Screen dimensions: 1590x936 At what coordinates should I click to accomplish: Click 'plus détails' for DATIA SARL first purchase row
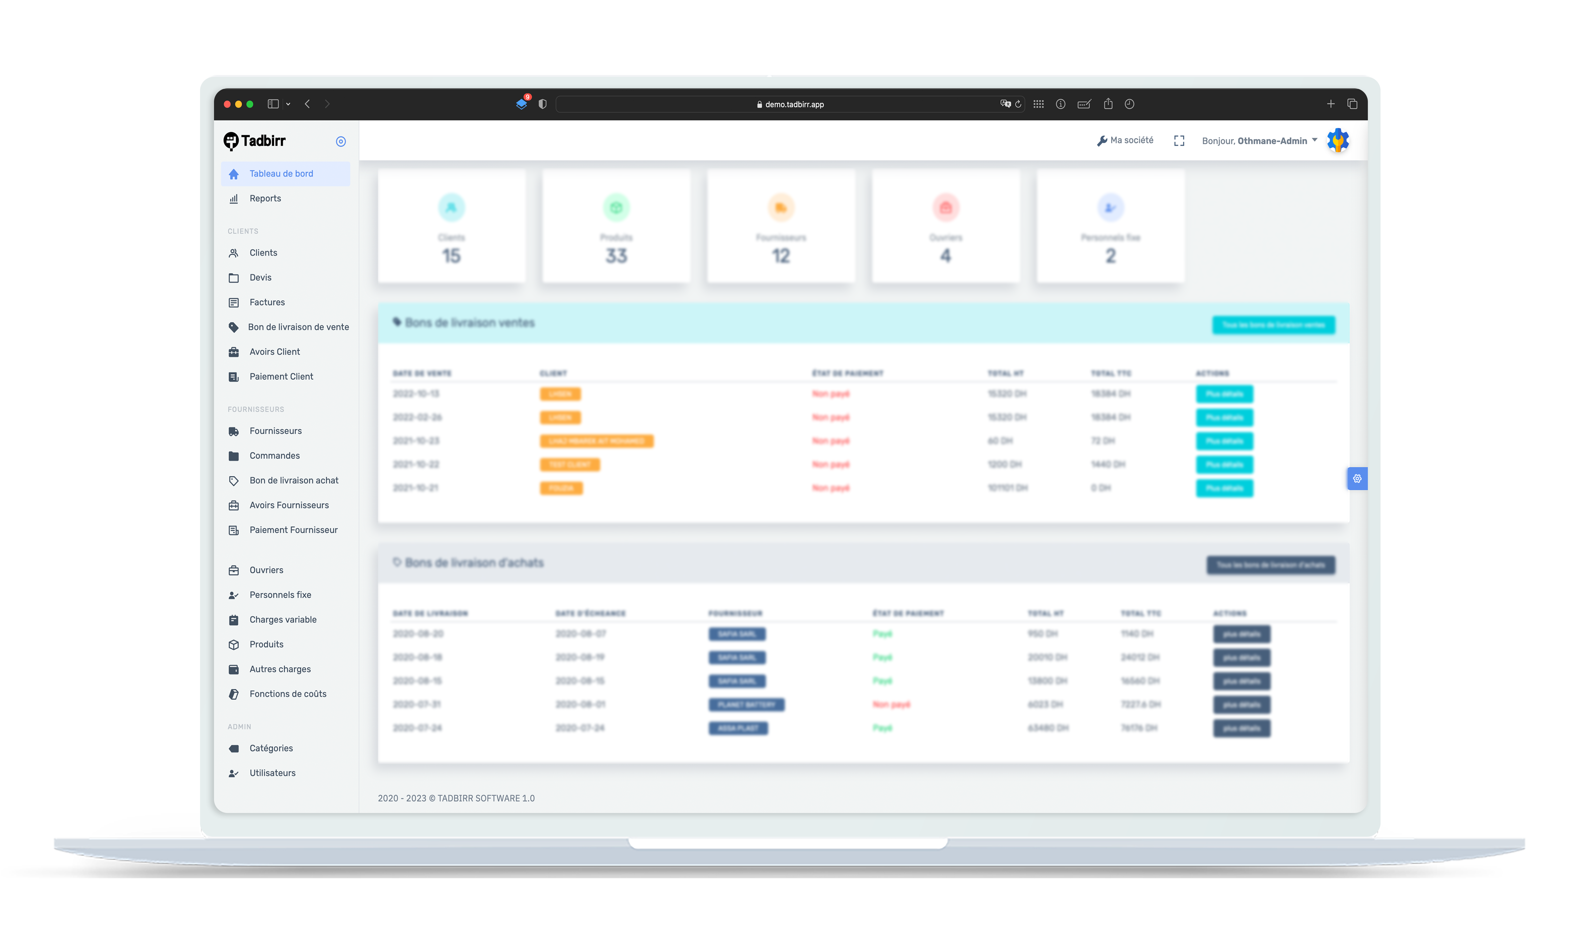point(1240,634)
